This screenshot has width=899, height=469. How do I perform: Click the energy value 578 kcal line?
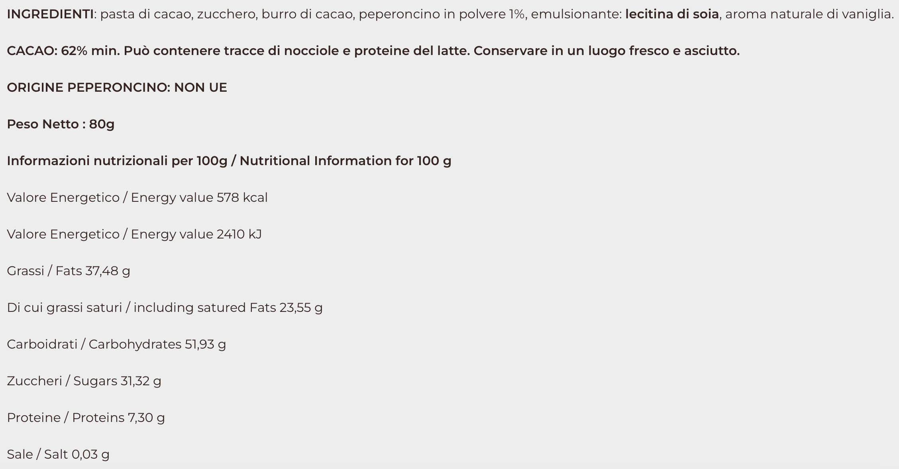[137, 198]
